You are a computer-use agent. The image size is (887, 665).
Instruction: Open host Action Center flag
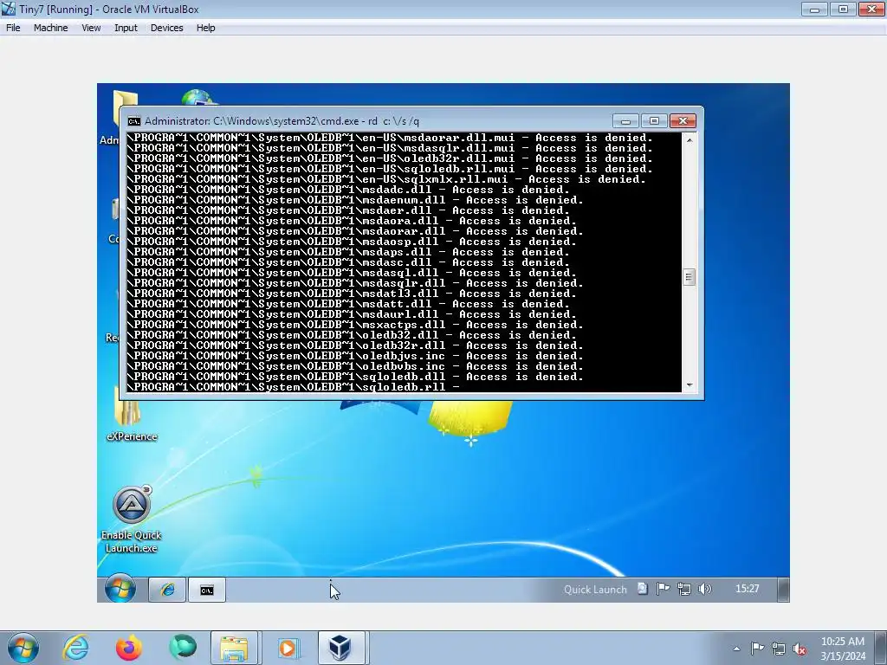click(757, 649)
